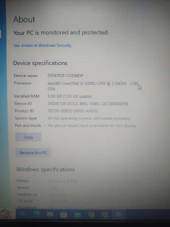Open File Explorer folder icon on taskbar
Image resolution: width=170 pixels, height=227 pixels.
[50, 215]
